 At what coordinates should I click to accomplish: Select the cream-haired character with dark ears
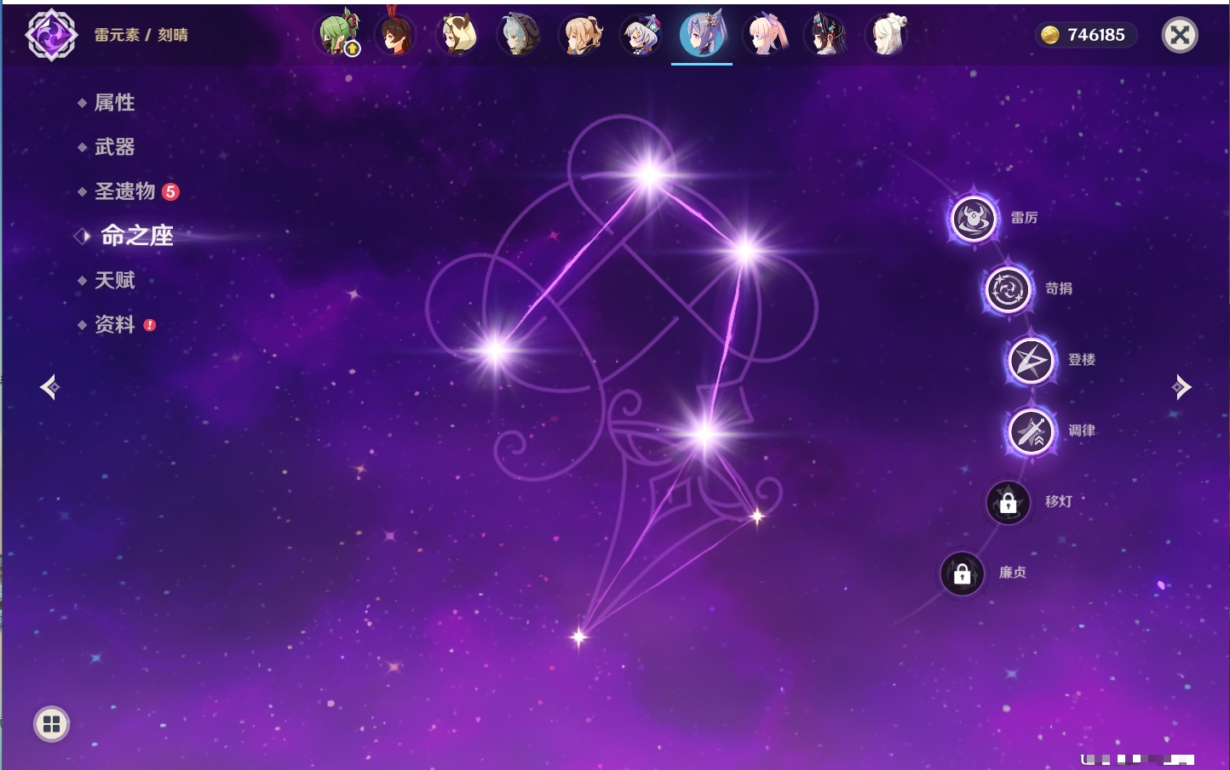457,35
